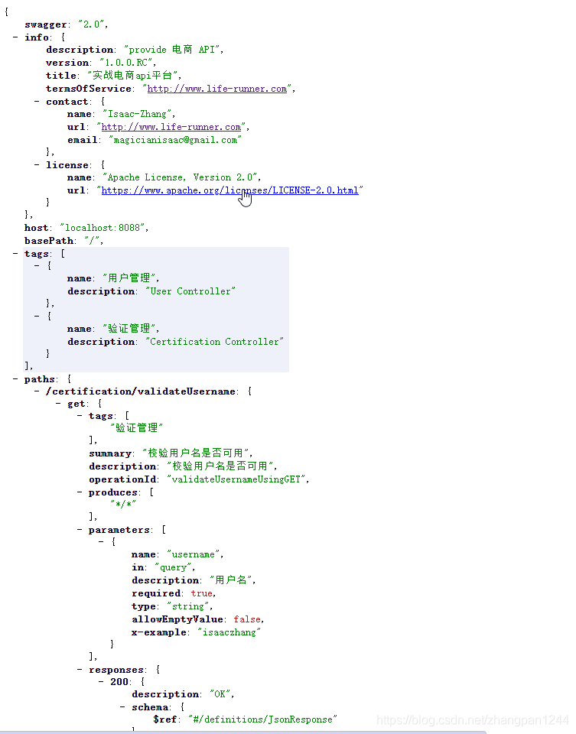Click the summary value "校验用户名是否可用"

tap(197, 453)
